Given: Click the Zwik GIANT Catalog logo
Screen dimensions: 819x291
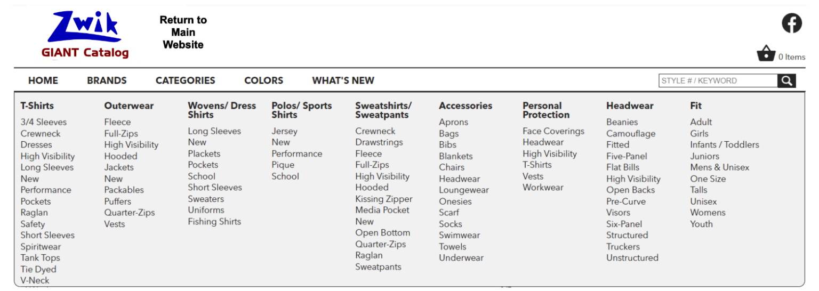Looking at the screenshot, I should pyautogui.click(x=85, y=35).
